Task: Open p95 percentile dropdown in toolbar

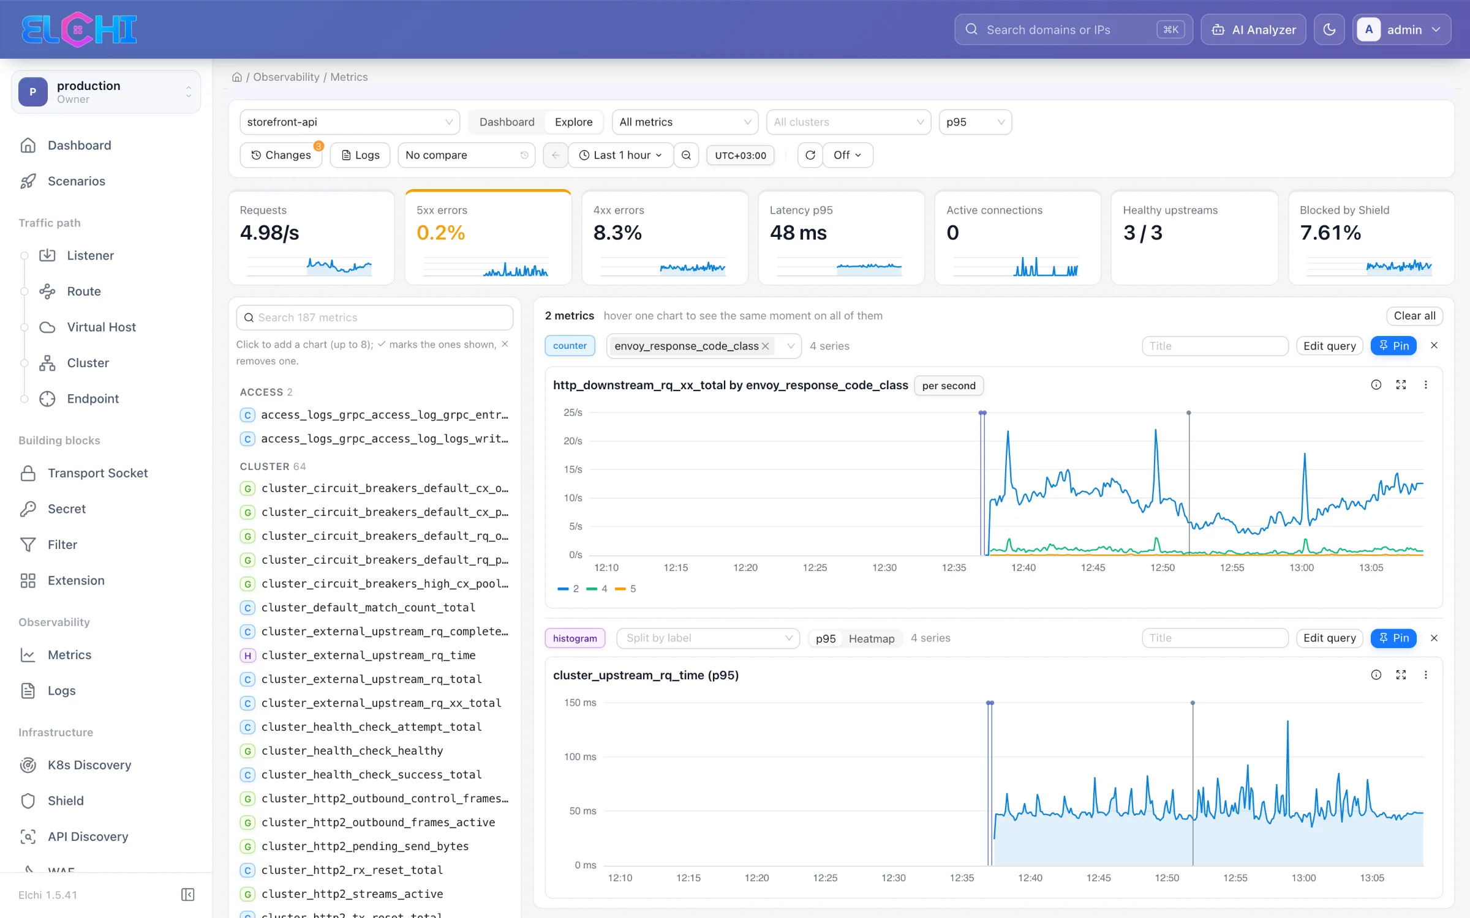Action: coord(975,122)
